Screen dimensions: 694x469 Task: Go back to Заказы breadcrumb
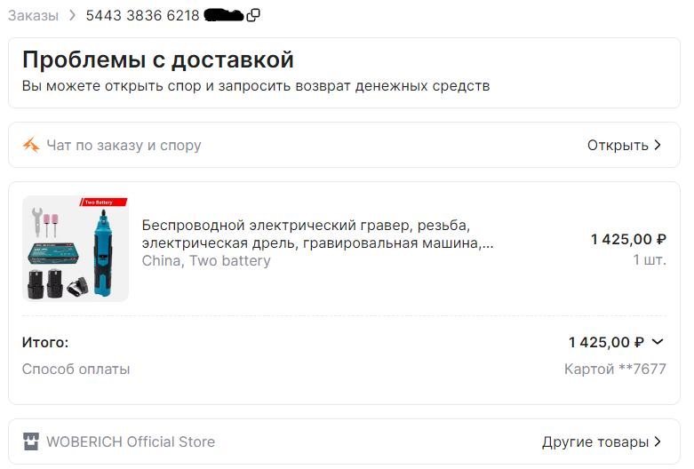(x=33, y=15)
